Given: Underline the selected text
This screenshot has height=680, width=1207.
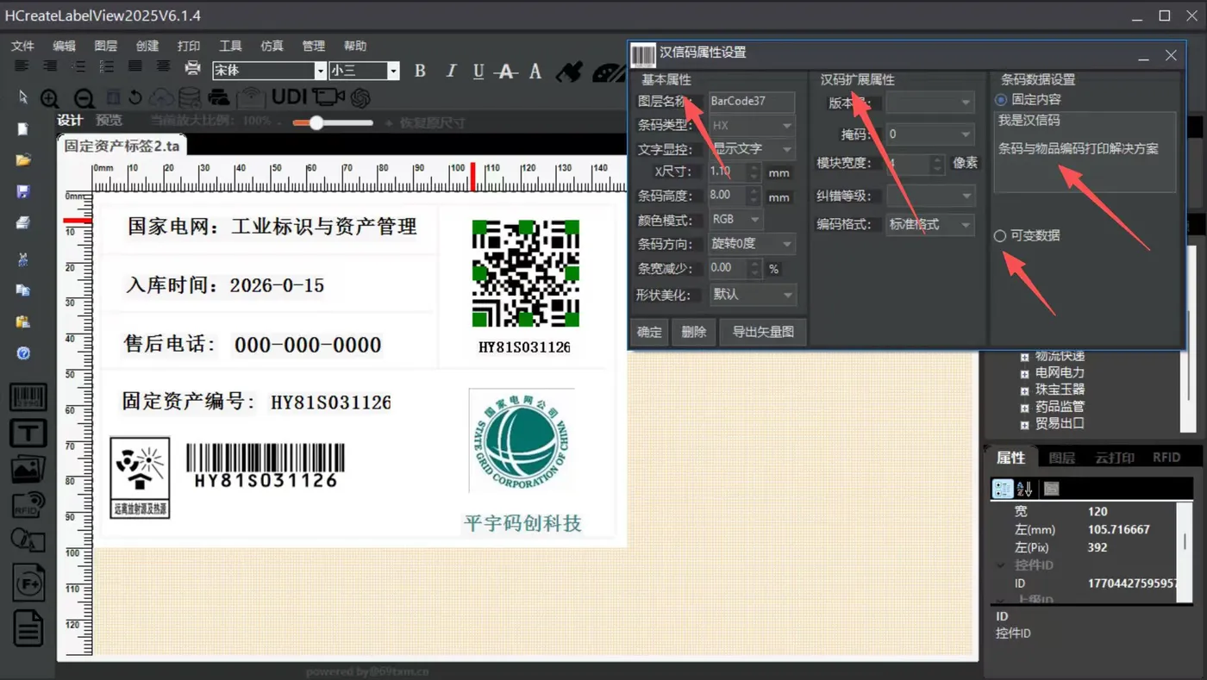Looking at the screenshot, I should [x=478, y=72].
